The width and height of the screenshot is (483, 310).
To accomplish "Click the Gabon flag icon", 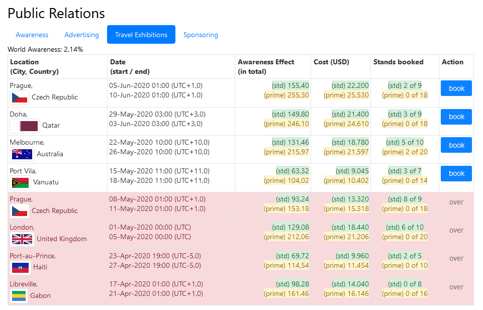I will click(x=19, y=296).
